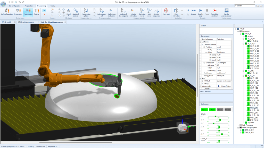Screen dimensions: 264x148
Task: Click the Save parameters link
Action: pyautogui.click(x=202, y=91)
